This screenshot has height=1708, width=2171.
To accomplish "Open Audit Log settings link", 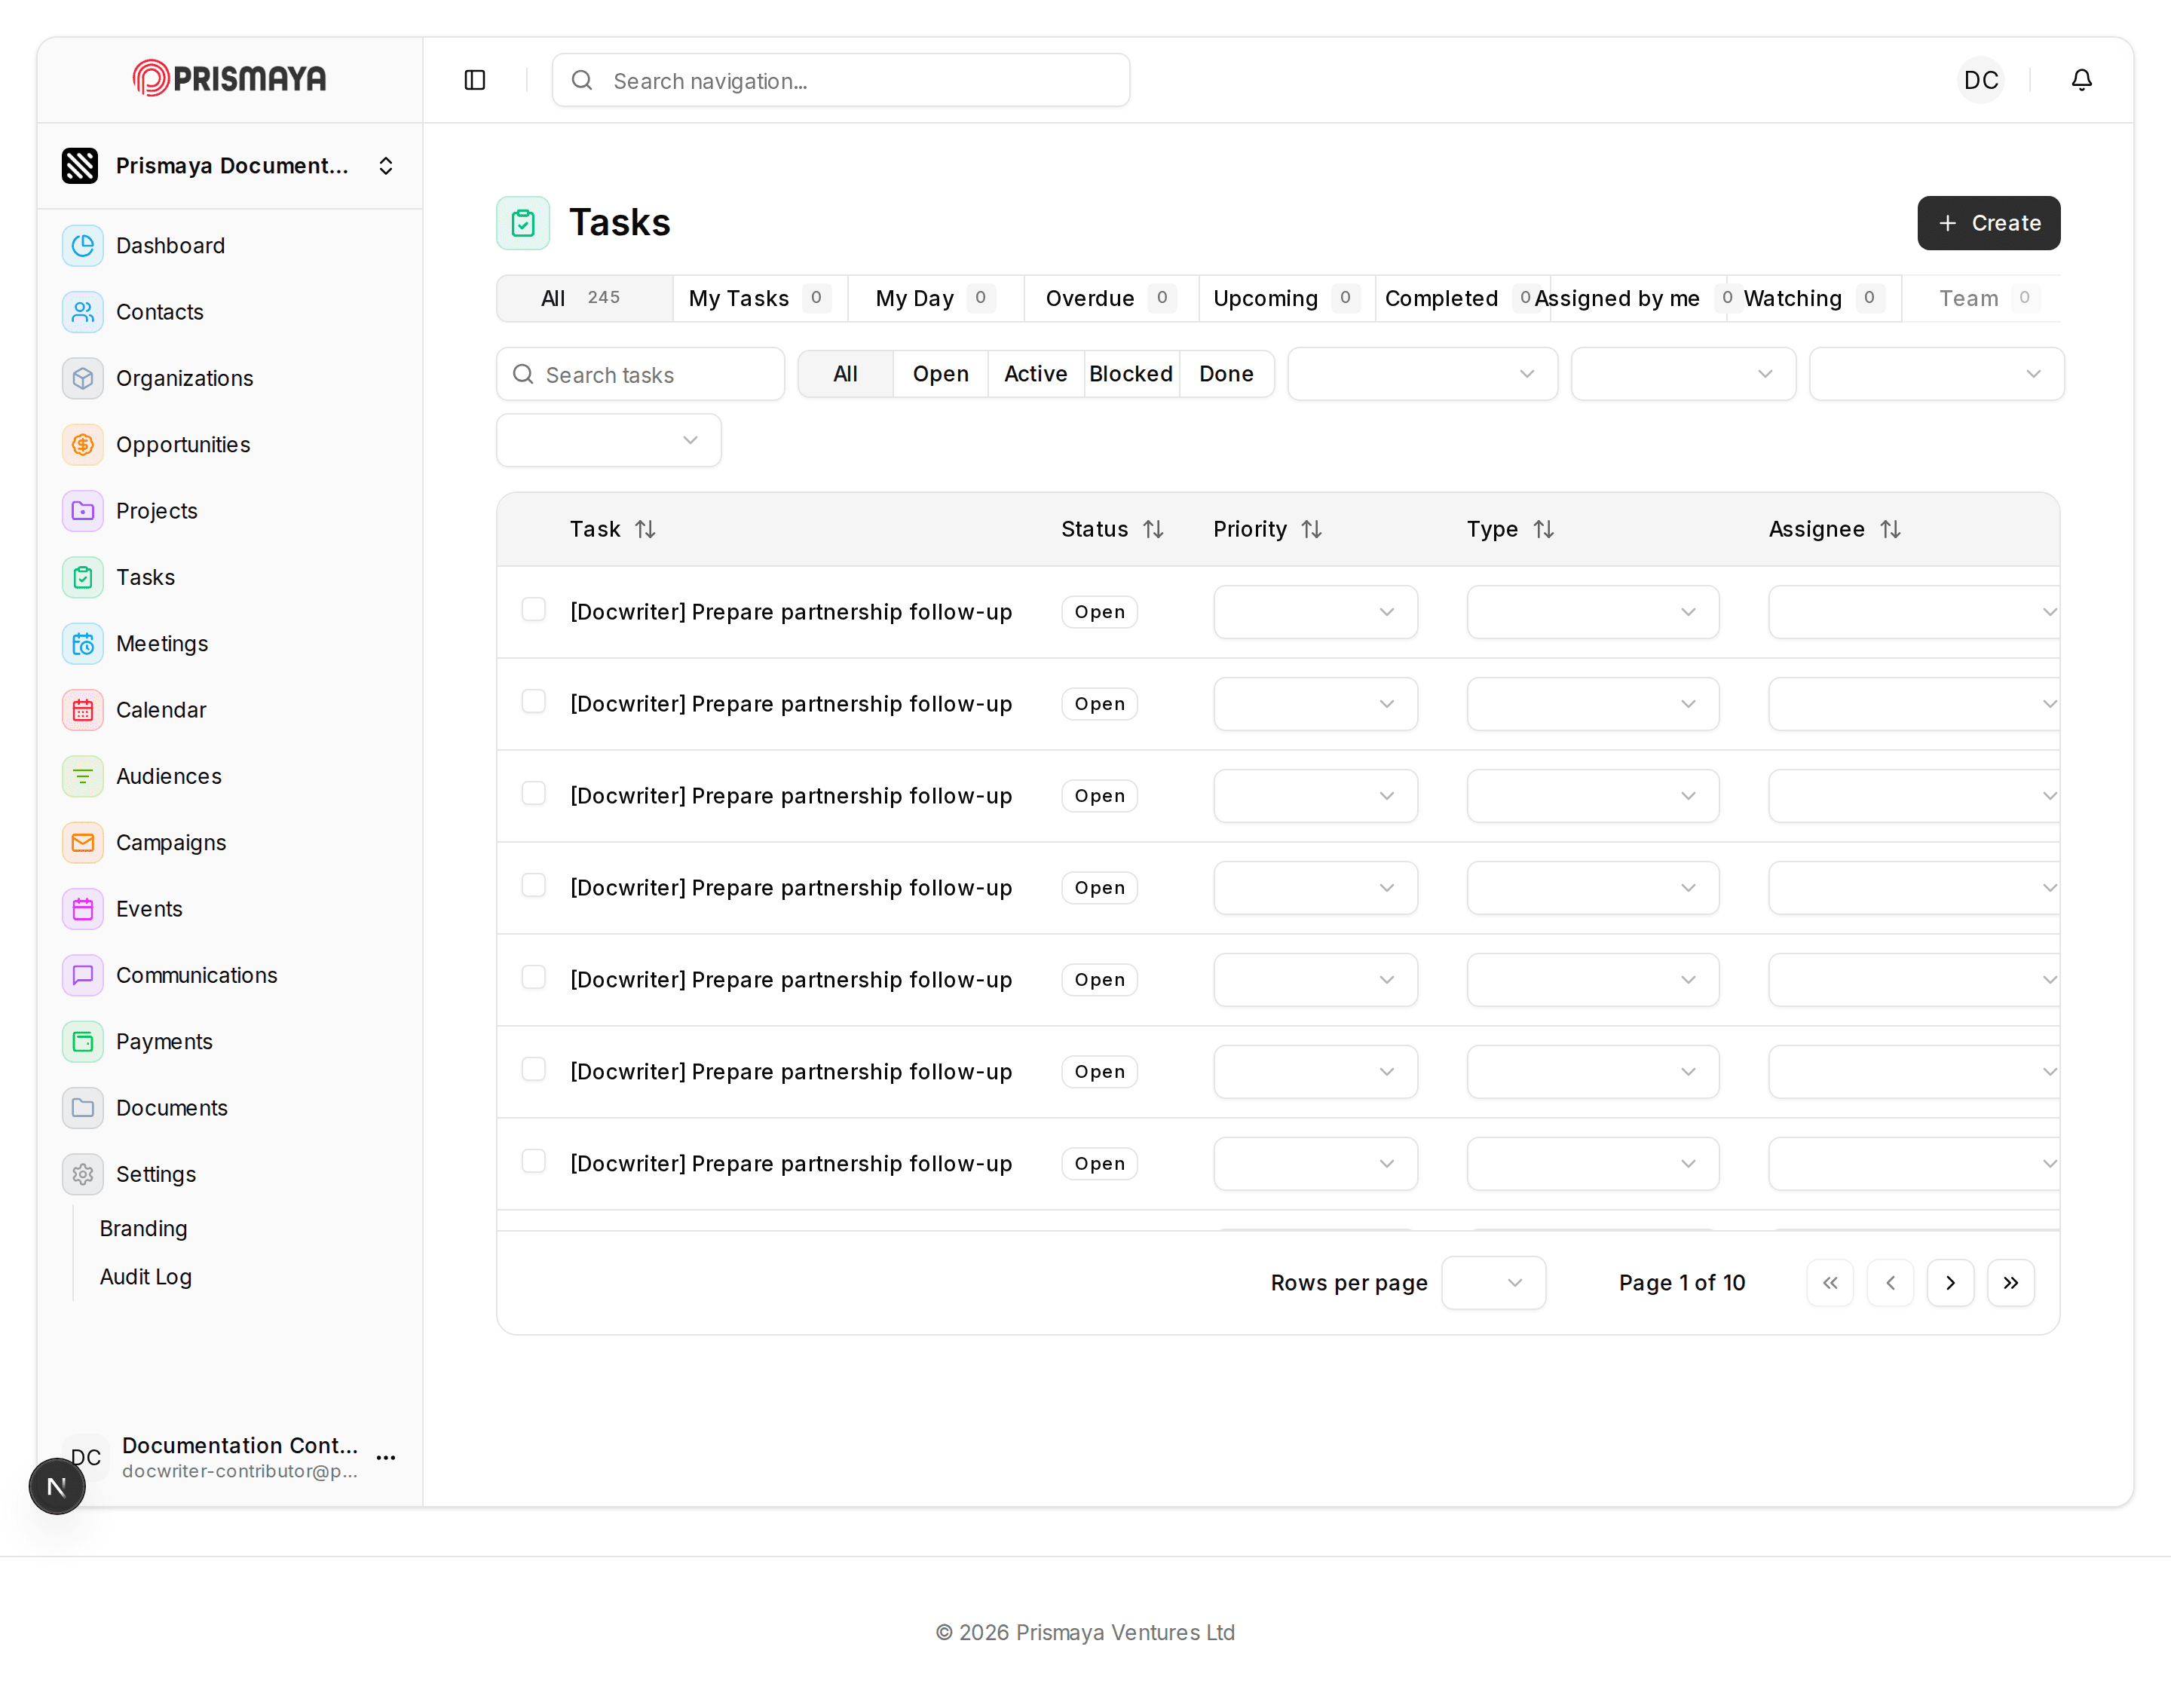I will 146,1277.
